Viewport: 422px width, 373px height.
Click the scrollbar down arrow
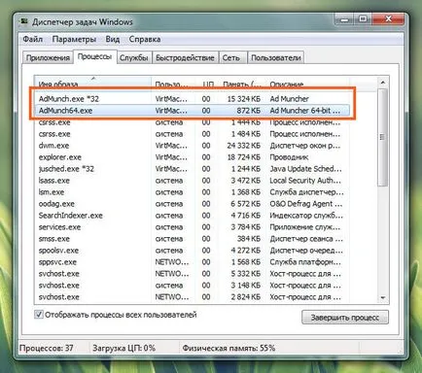(x=382, y=297)
